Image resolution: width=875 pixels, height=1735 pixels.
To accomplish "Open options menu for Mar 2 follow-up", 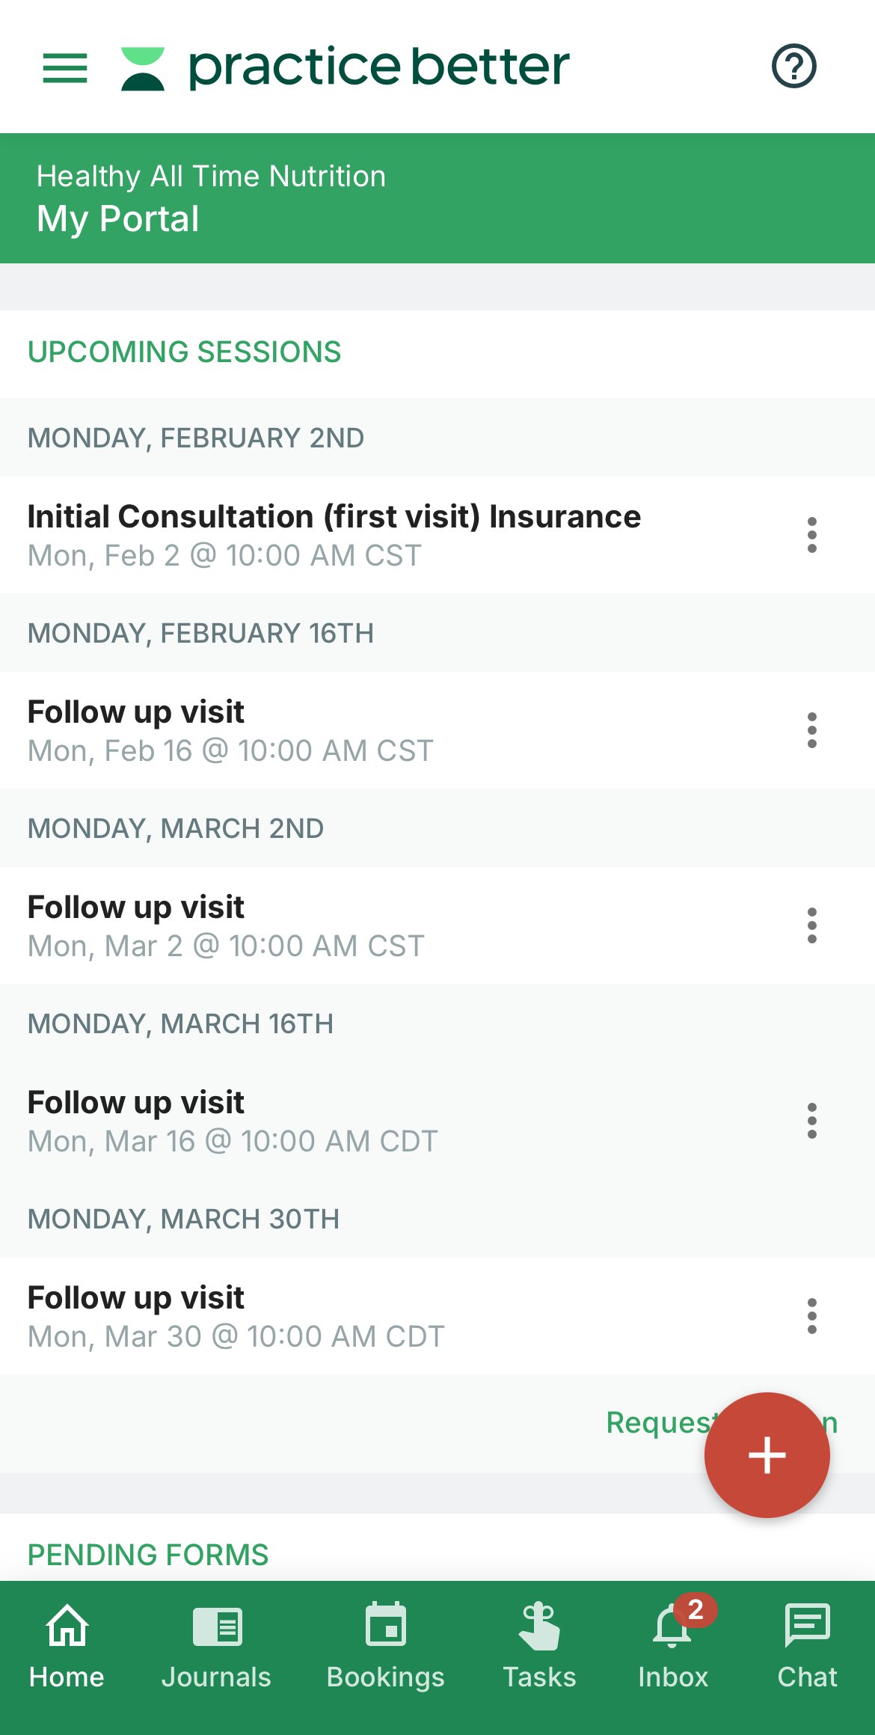I will (x=811, y=925).
